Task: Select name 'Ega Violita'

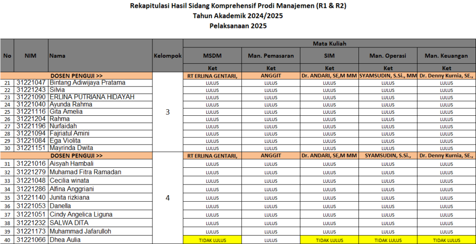Action: pos(65,140)
